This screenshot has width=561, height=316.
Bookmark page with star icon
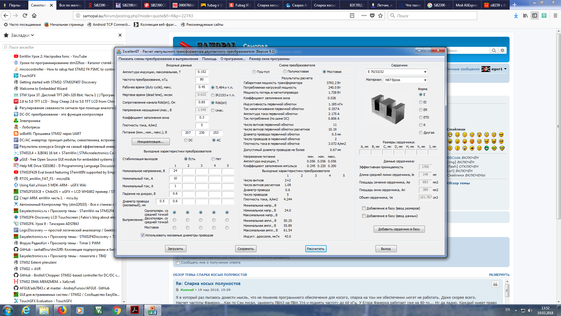[x=380, y=16]
